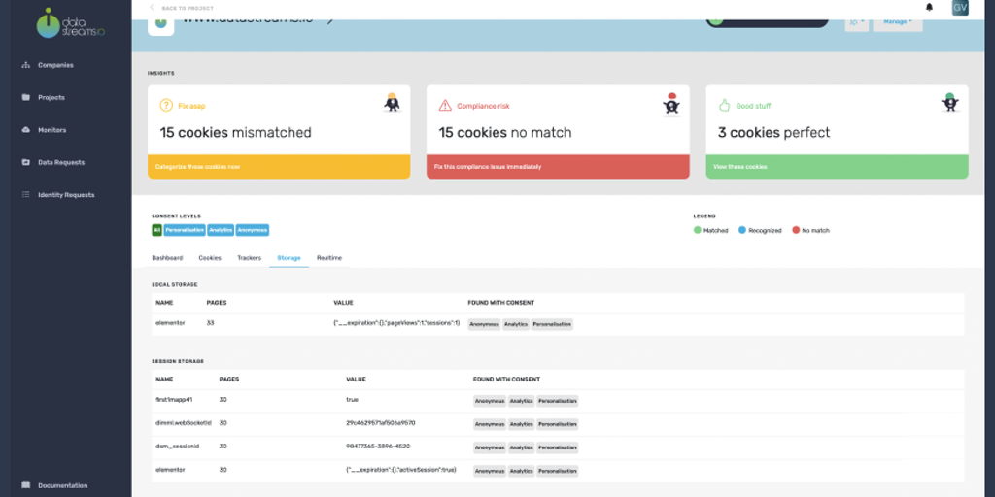The image size is (995, 497).
Task: Click the first1mapp41 session storage name
Action: coord(173,400)
